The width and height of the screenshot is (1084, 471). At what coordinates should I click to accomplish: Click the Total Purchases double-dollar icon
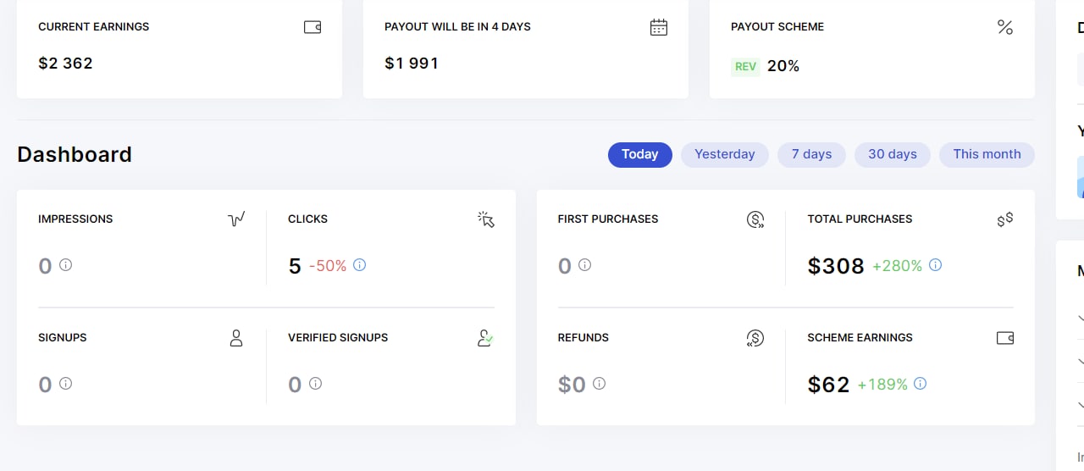coord(1005,219)
